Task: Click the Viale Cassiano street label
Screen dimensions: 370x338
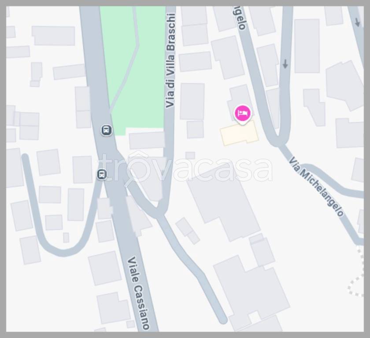Action: point(138,293)
